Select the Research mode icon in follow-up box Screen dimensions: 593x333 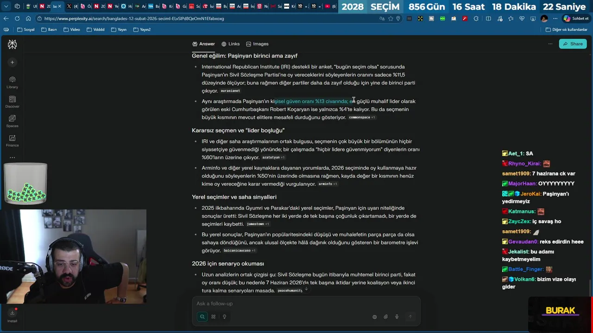click(213, 317)
